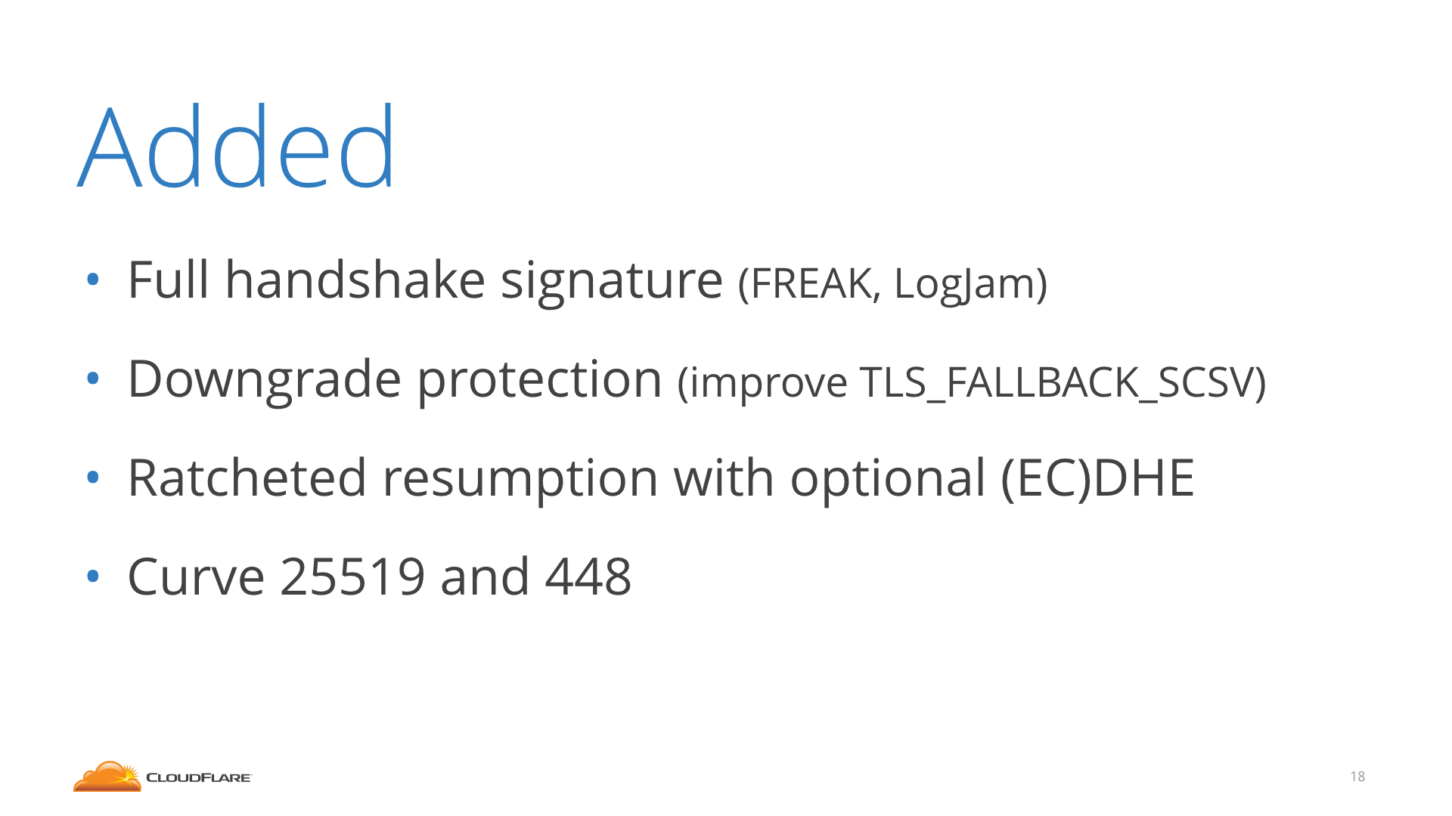Select "Downgrade protection" text
Image resolution: width=1452 pixels, height=816 pixels.
(x=395, y=380)
